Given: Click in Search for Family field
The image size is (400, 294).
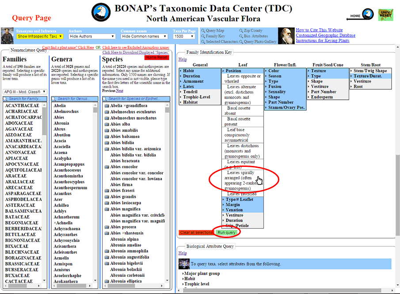Looking at the screenshot, I should point(25,99).
